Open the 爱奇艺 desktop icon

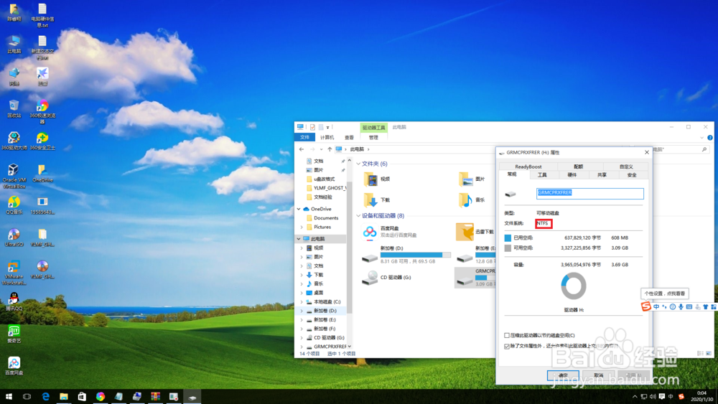14,334
